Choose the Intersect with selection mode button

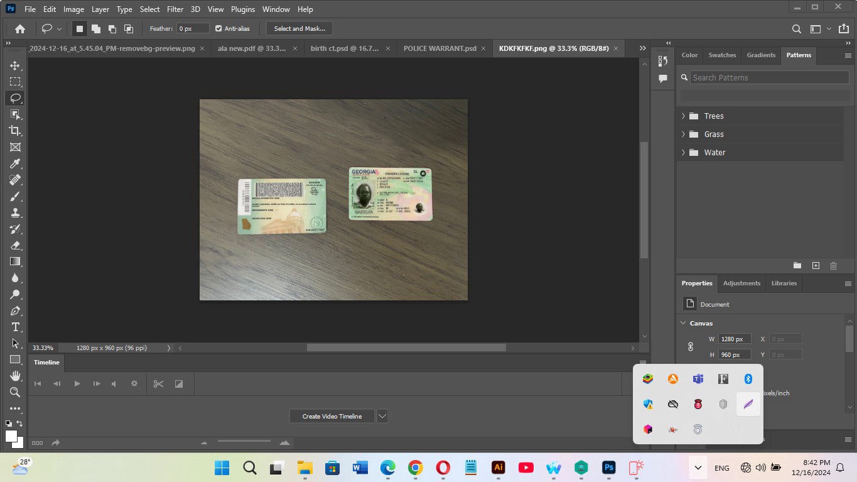(128, 28)
